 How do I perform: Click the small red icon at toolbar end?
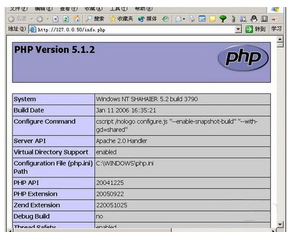coord(274,19)
